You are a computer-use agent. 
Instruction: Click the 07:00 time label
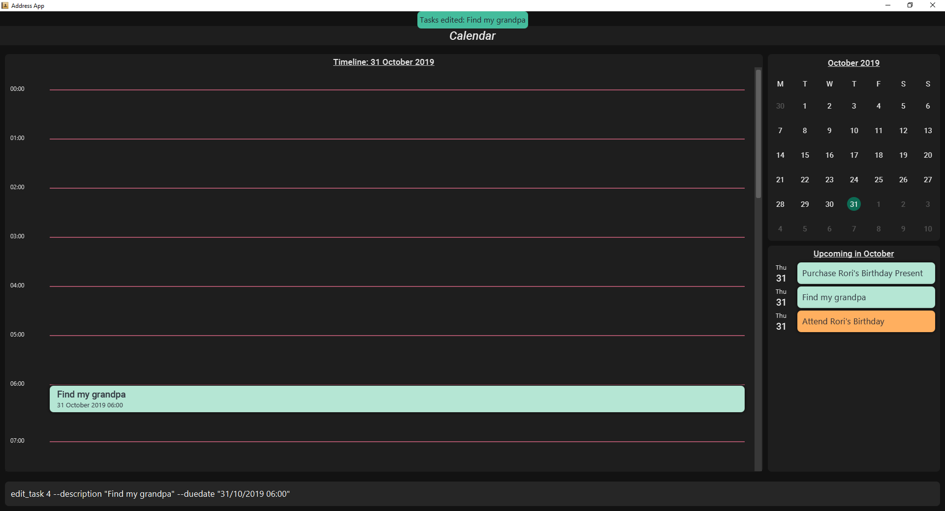(17, 441)
